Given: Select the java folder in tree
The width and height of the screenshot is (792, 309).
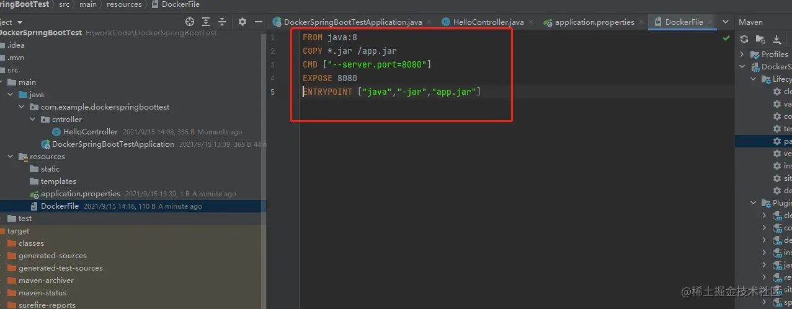Looking at the screenshot, I should [36, 95].
